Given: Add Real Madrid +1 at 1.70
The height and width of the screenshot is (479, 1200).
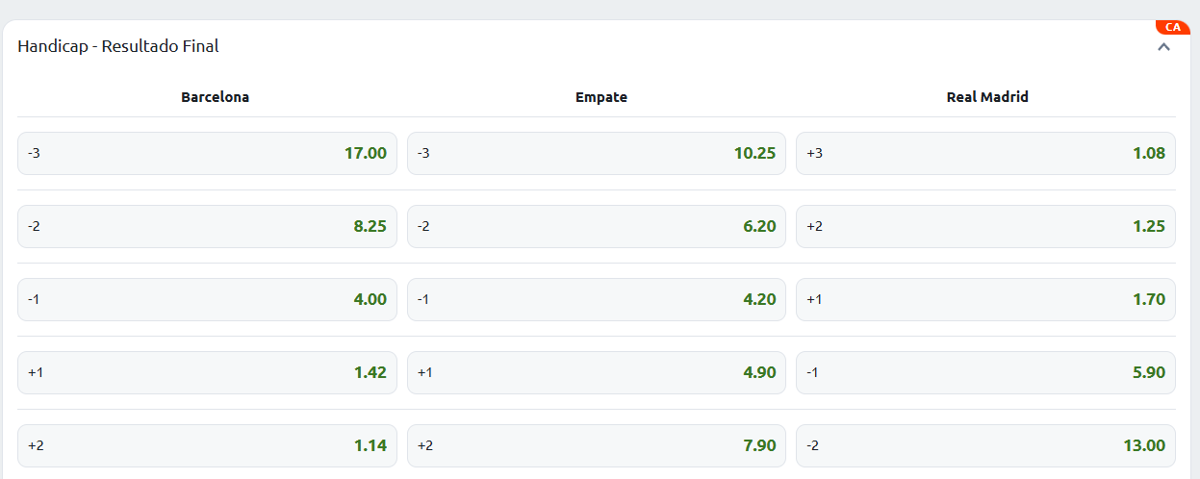Looking at the screenshot, I should 985,299.
